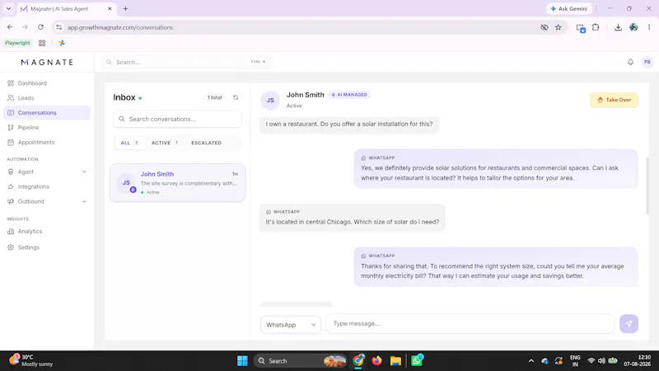This screenshot has height=371, width=659.
Task: Open browser Downloads icon
Action: coord(618,27)
